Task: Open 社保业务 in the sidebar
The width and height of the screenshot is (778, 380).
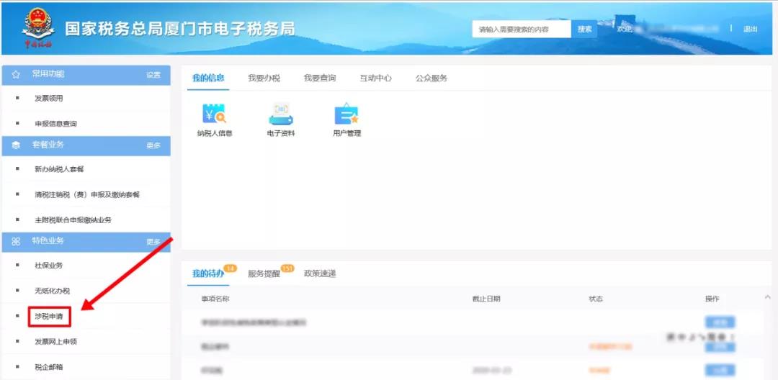Action: click(49, 265)
